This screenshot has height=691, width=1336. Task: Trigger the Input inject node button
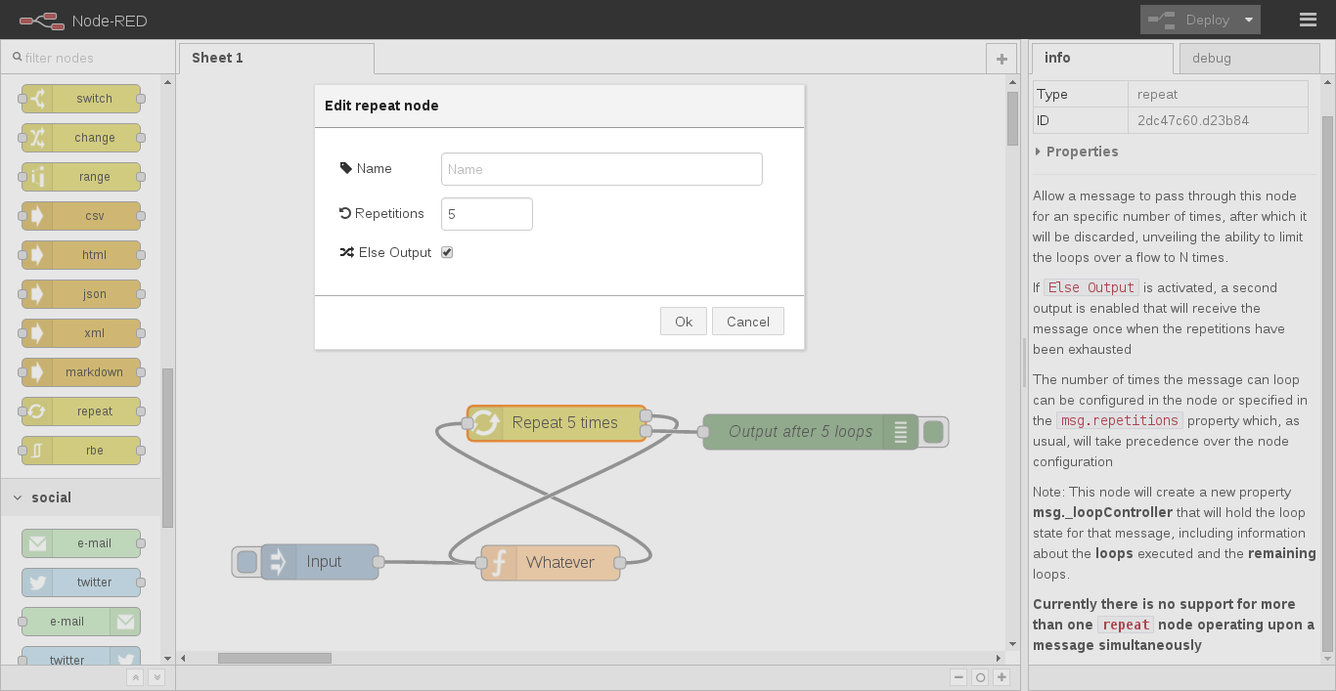tap(246, 562)
